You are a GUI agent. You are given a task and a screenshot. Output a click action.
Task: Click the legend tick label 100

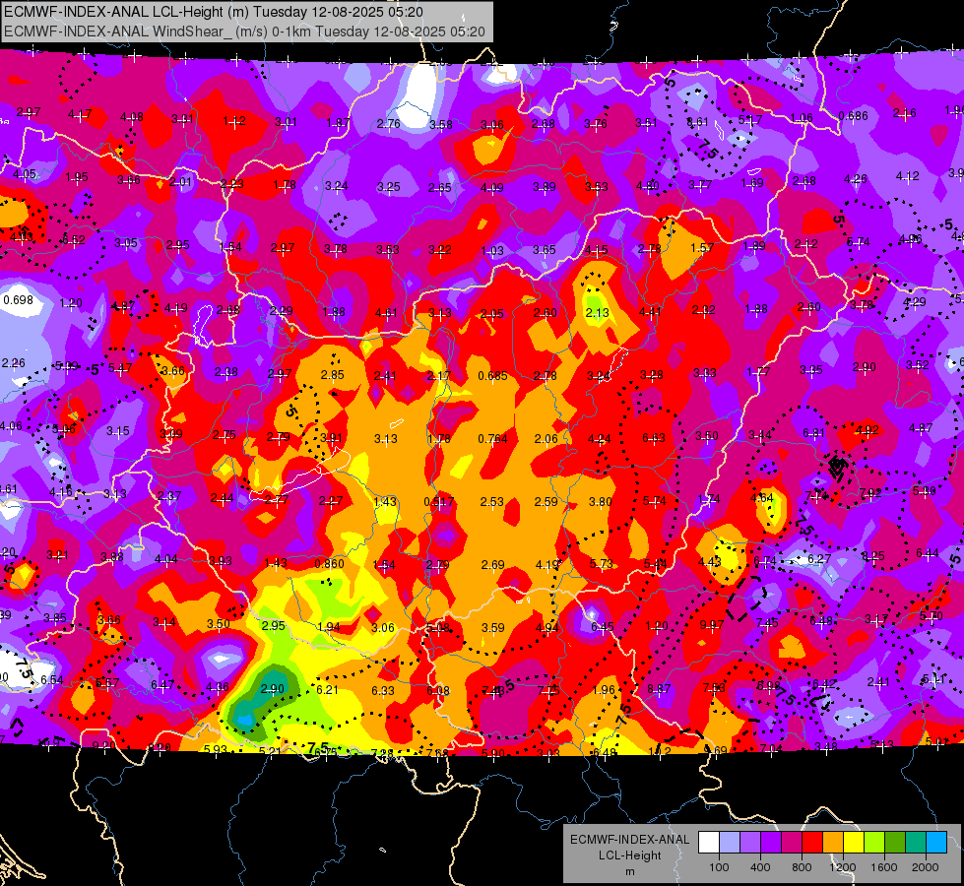tap(719, 867)
